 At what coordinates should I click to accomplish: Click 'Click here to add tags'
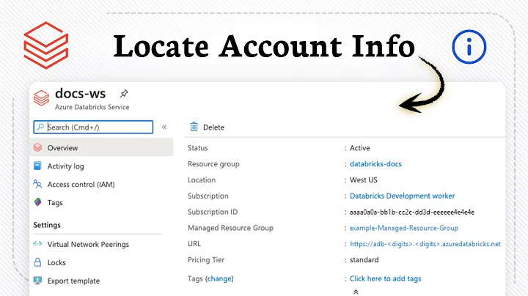coord(386,278)
